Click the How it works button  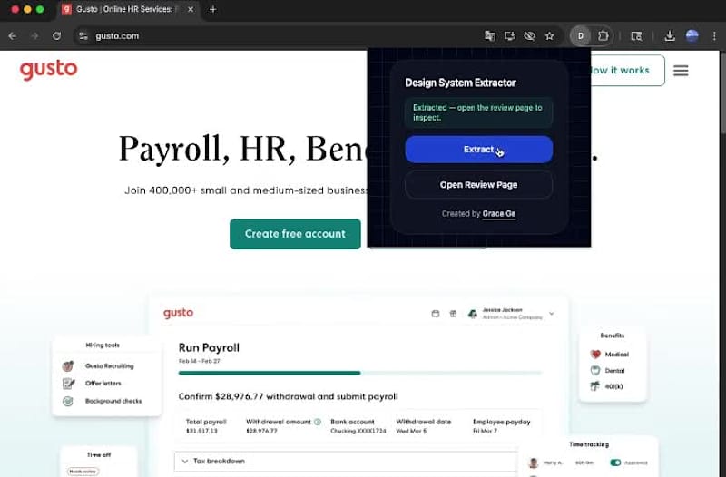[x=628, y=71]
